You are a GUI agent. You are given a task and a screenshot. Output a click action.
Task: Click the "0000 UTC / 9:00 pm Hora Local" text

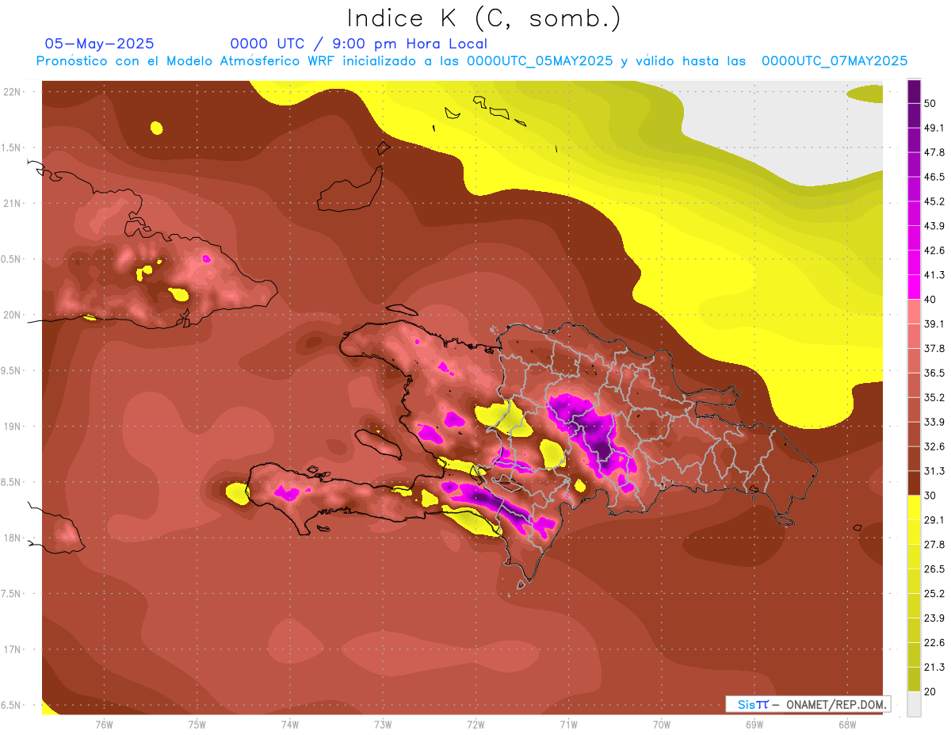pyautogui.click(x=359, y=44)
